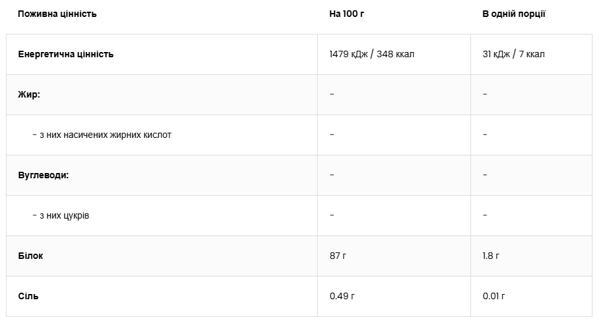Select the 'Жир:' row label
This screenshot has height=322, width=599.
pyautogui.click(x=29, y=94)
